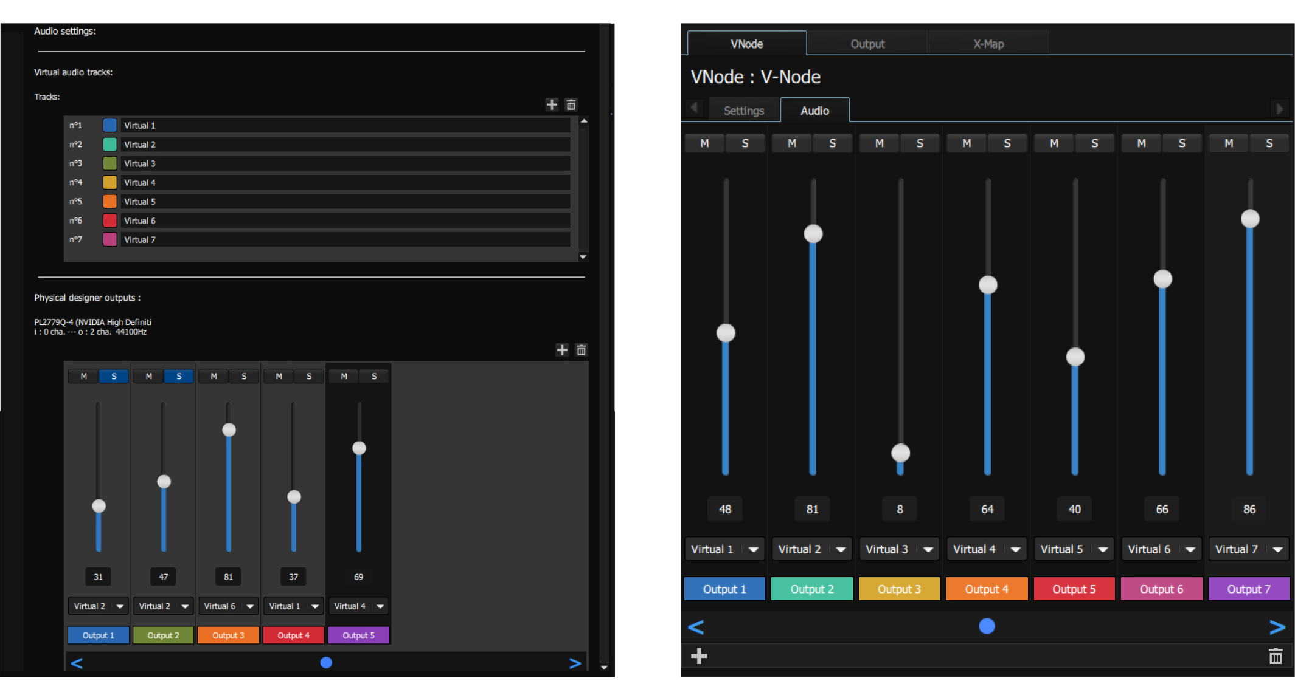This screenshot has height=698, width=1295.
Task: Click Output 3 button in Audio settings
Action: [229, 635]
